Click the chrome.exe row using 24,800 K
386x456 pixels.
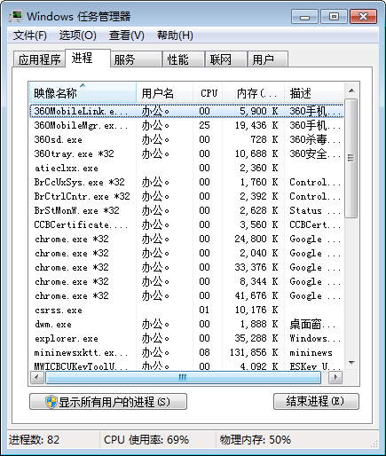click(x=186, y=239)
